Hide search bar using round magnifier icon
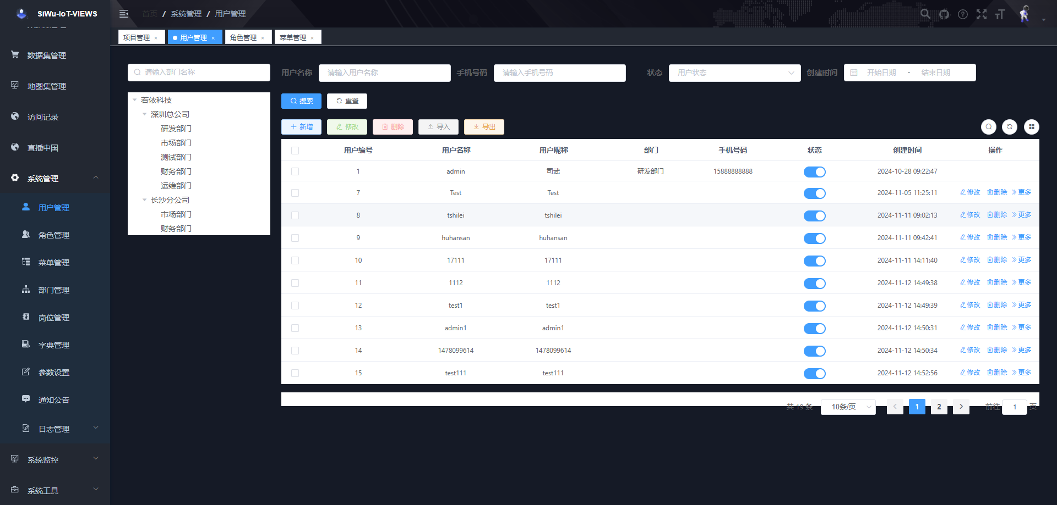 [988, 127]
